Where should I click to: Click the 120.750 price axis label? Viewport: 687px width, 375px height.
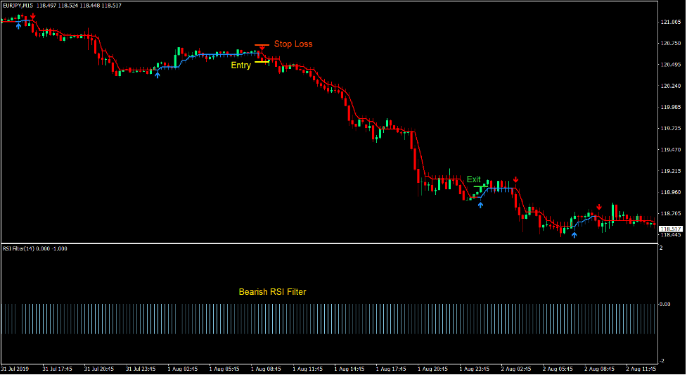point(672,44)
